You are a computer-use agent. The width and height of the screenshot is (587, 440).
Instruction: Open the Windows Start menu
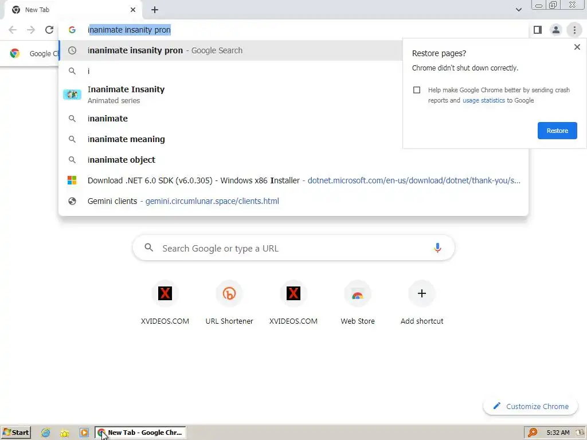(x=15, y=433)
